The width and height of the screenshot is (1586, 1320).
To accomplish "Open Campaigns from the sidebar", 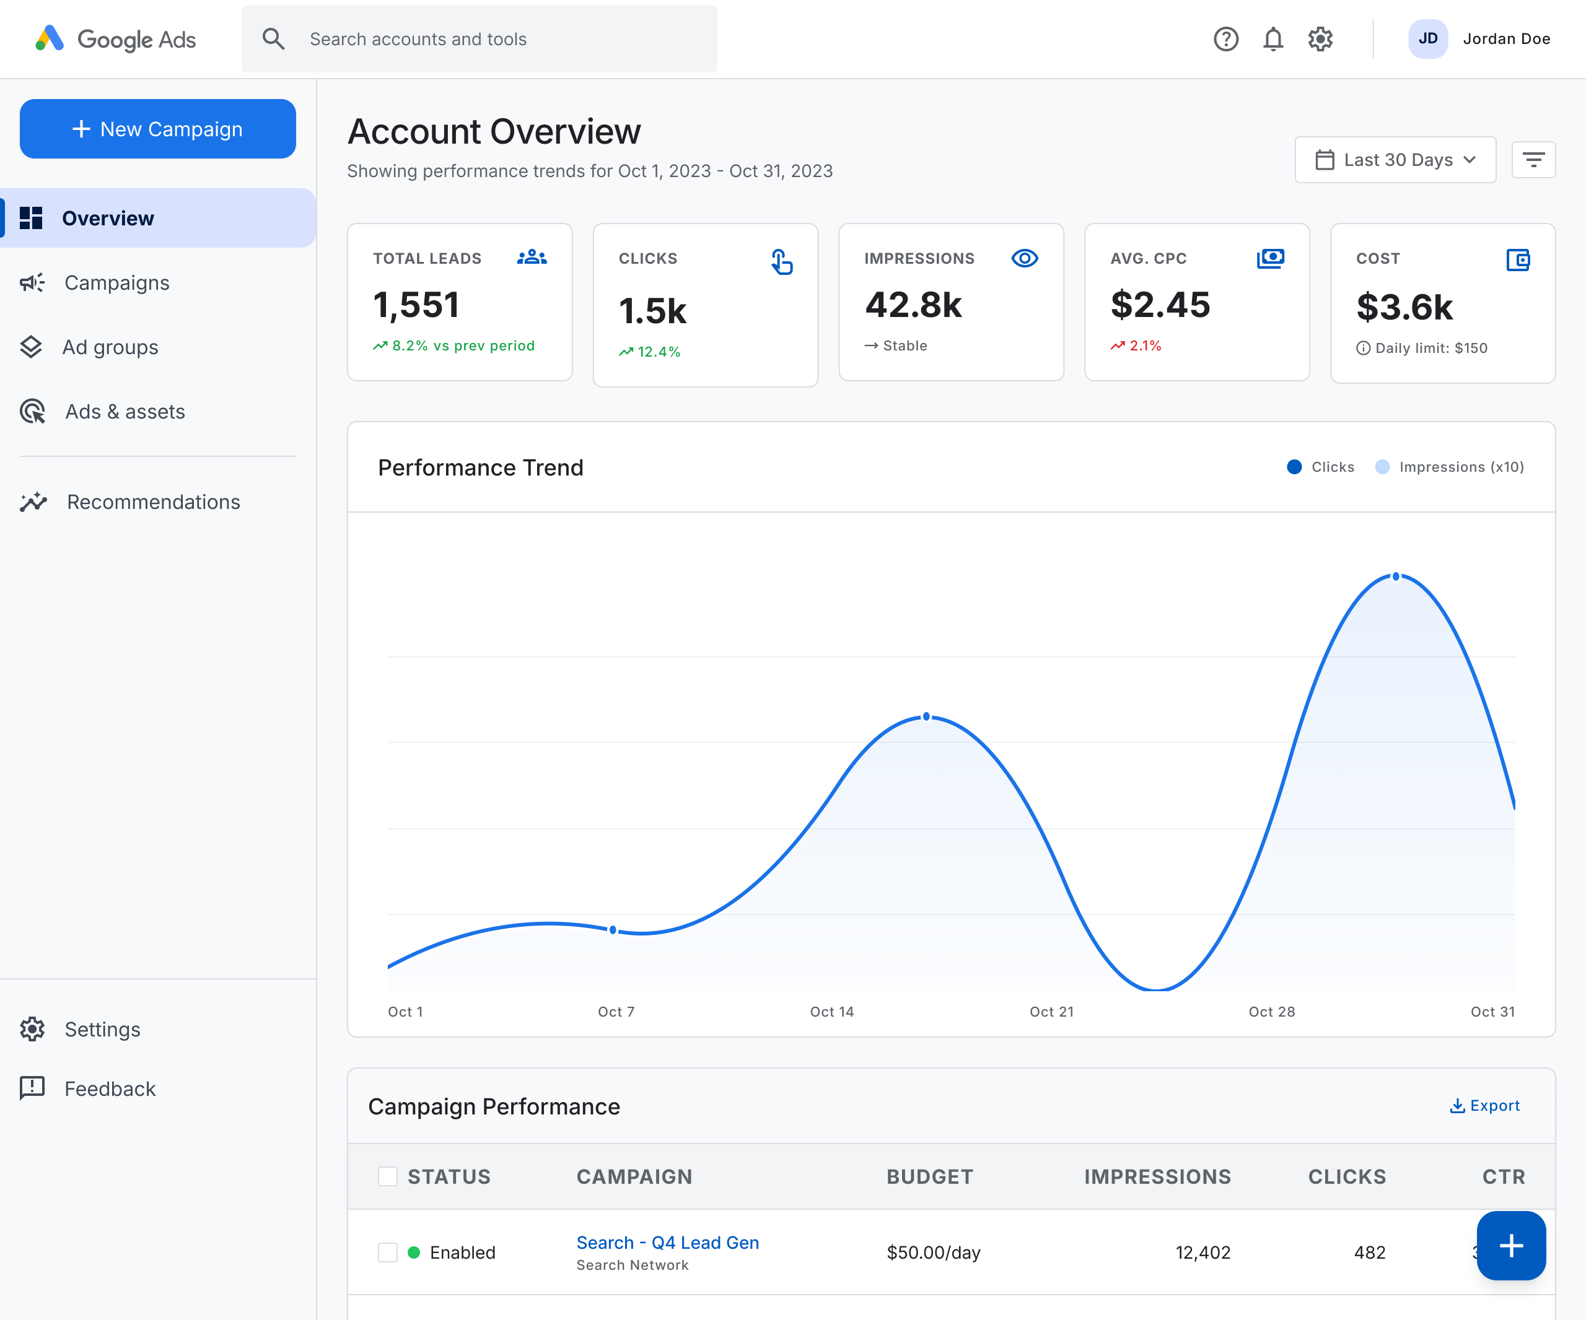I will tap(158, 282).
